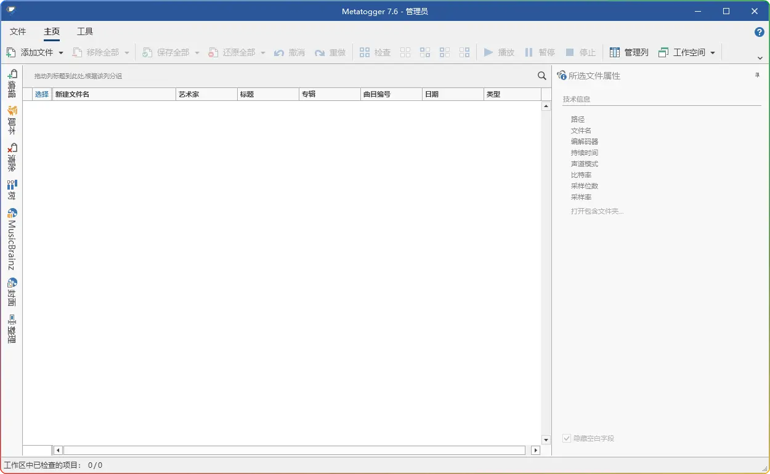Image resolution: width=770 pixels, height=474 pixels.
Task: Switch to the 工具 tab
Action: point(85,31)
